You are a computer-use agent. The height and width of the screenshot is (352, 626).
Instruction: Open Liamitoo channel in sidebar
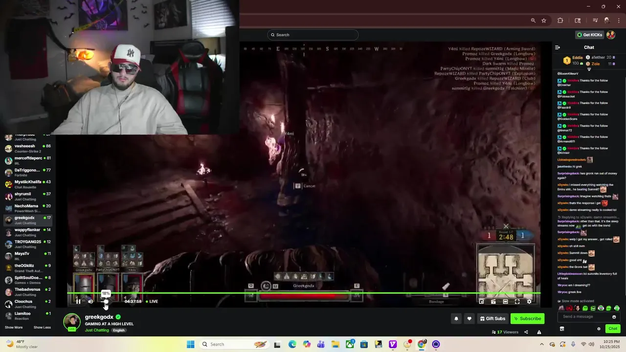[29, 315]
